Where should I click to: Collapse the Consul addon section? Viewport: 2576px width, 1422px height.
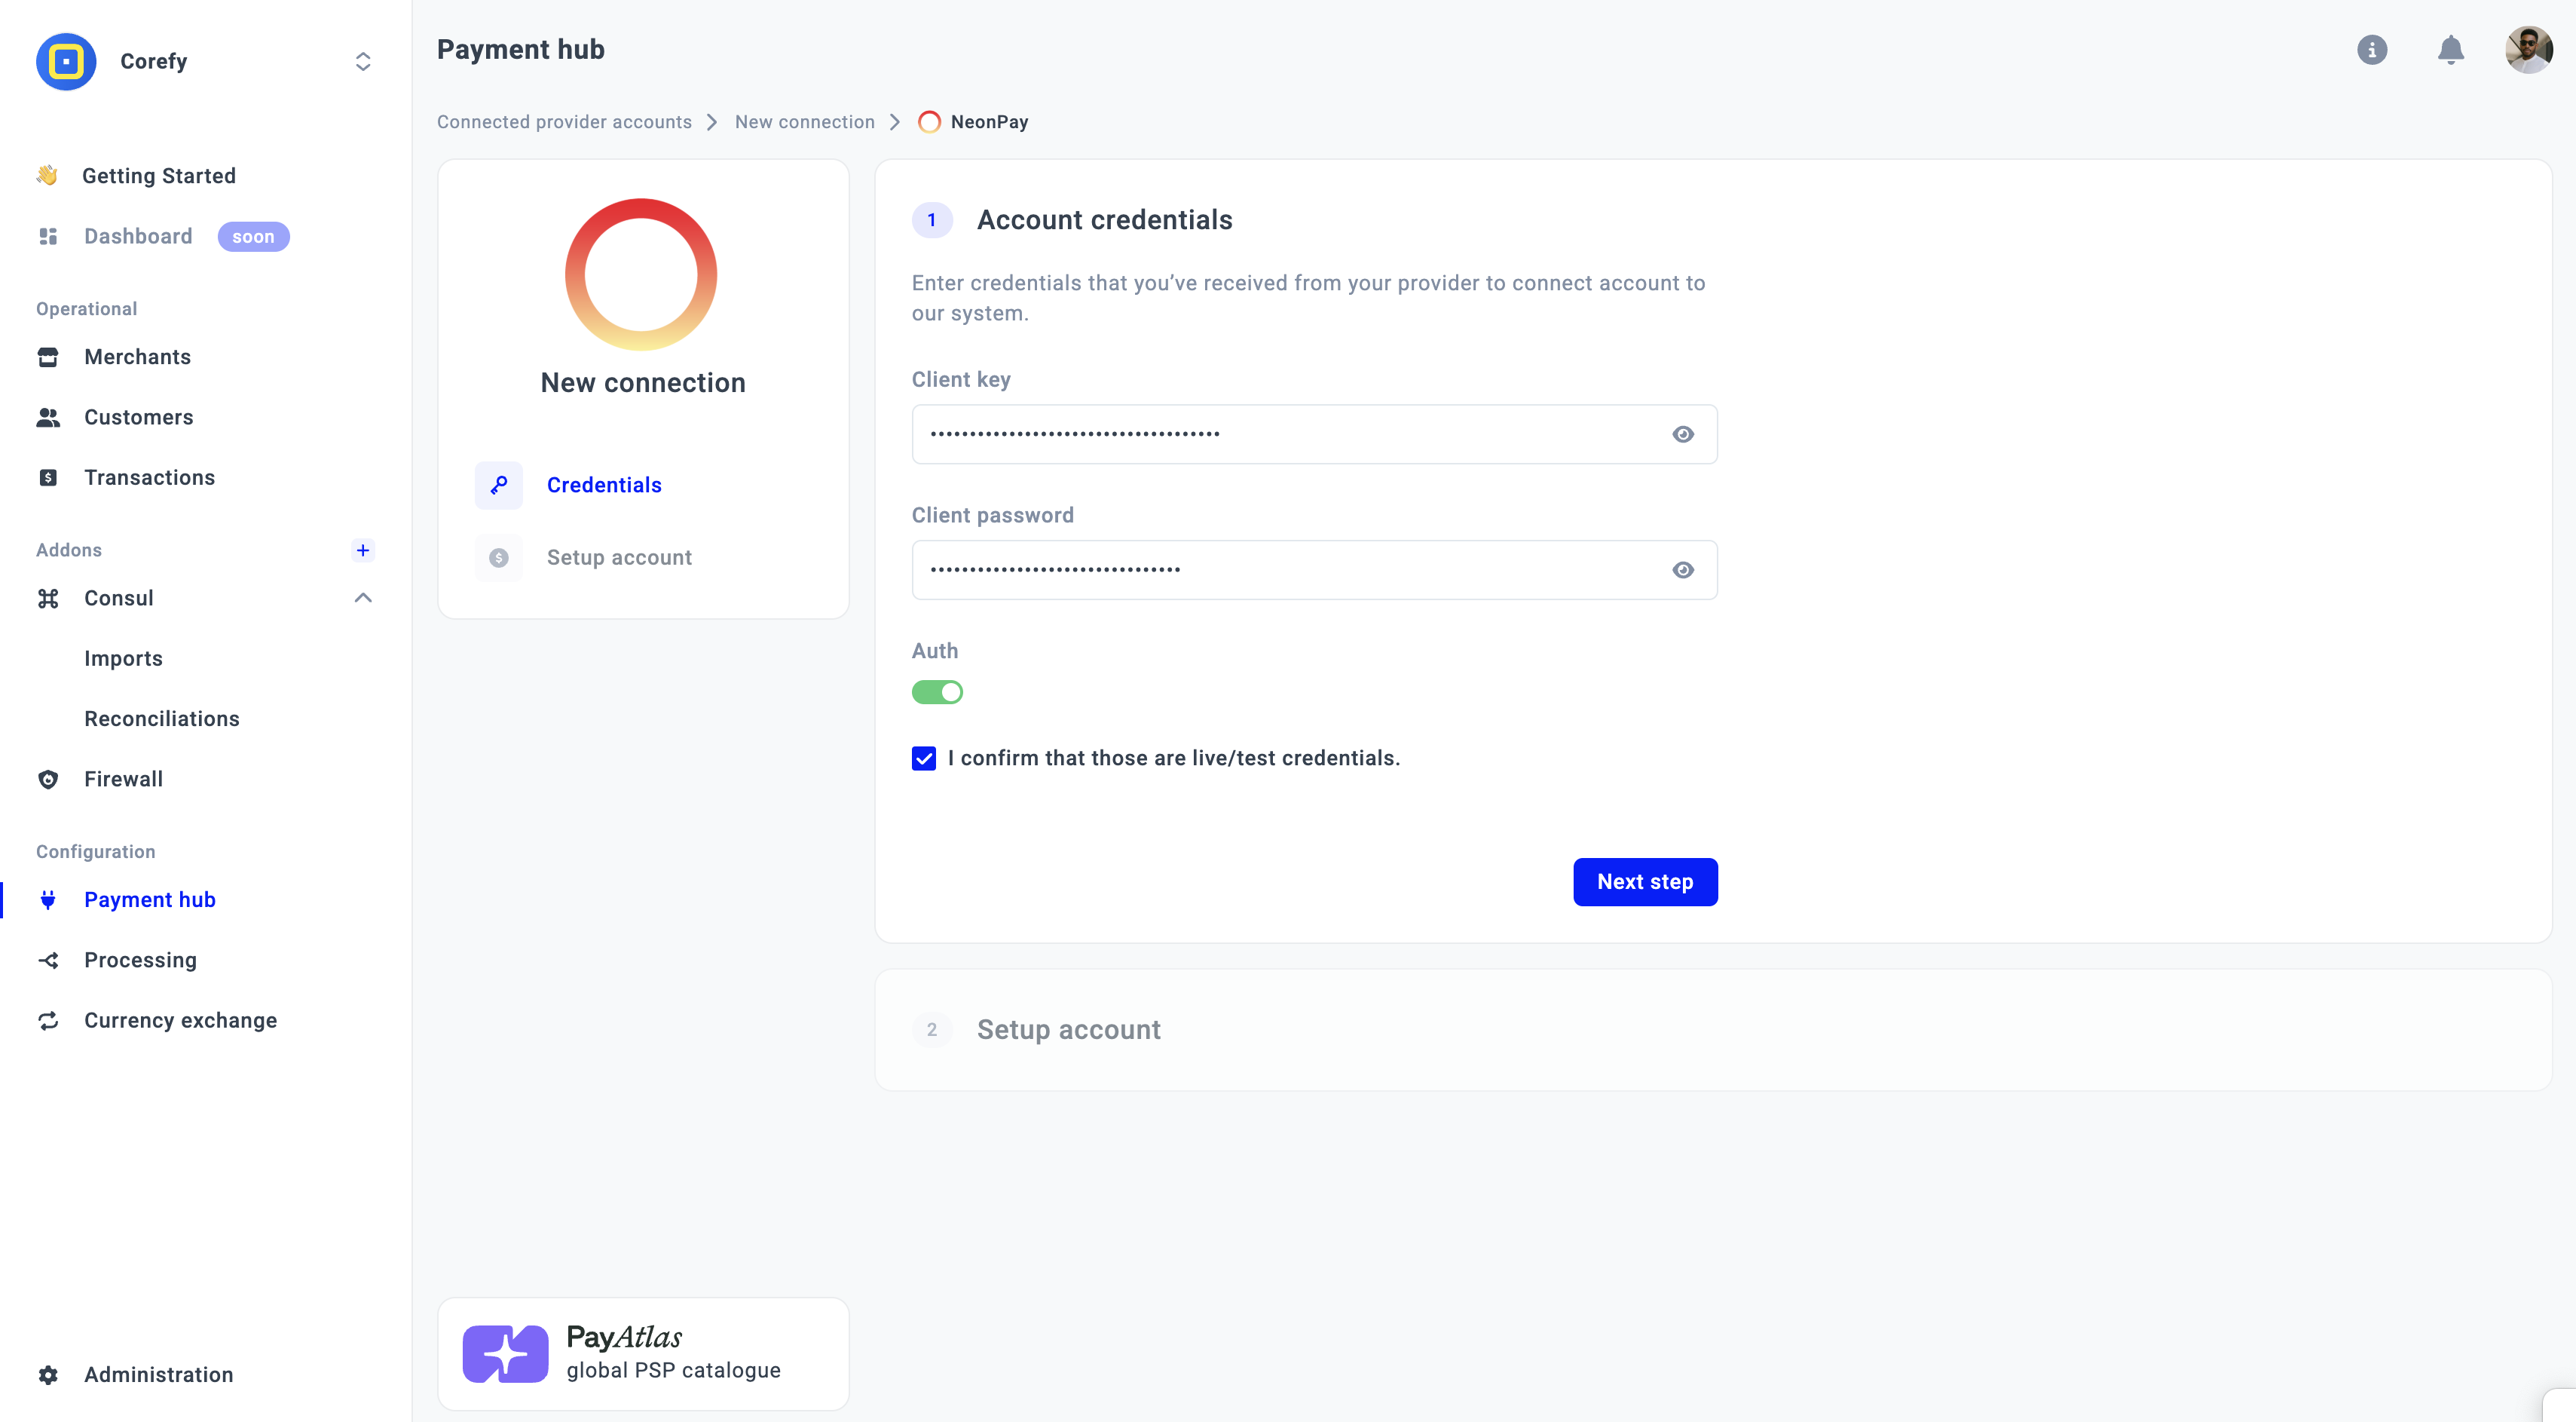[363, 597]
